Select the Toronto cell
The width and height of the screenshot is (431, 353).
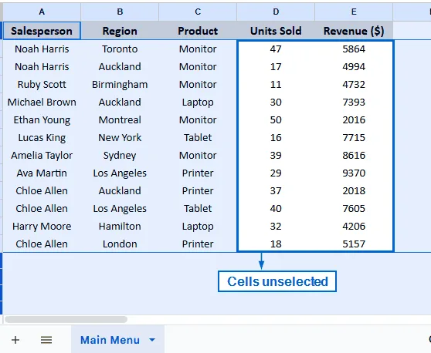click(x=120, y=49)
